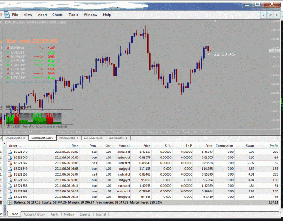Click the buy order icon for 18221597
The width and height of the screenshot is (283, 221).
[x=10, y=197]
